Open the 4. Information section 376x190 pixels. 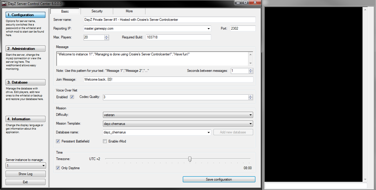coord(26,119)
